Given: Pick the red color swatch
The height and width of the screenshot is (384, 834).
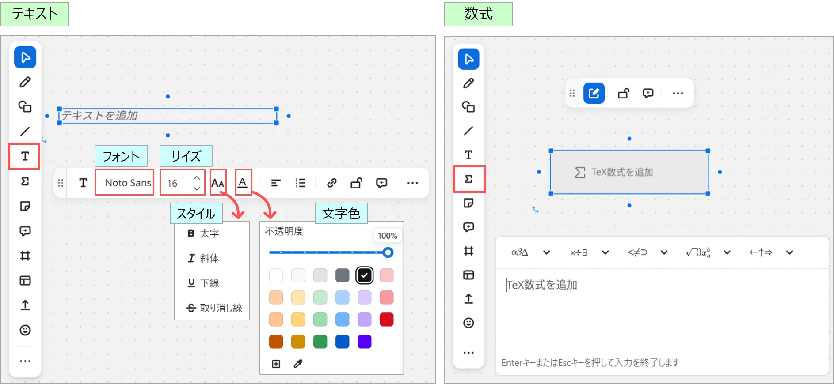Looking at the screenshot, I should tap(386, 320).
